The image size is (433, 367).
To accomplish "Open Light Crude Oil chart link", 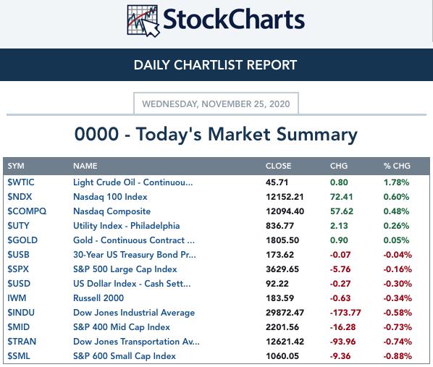I will (x=133, y=182).
